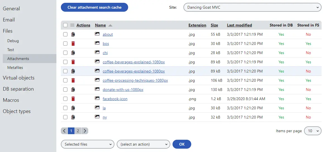Sort by the Extension column header
323x152 pixels.
pos(197,25)
